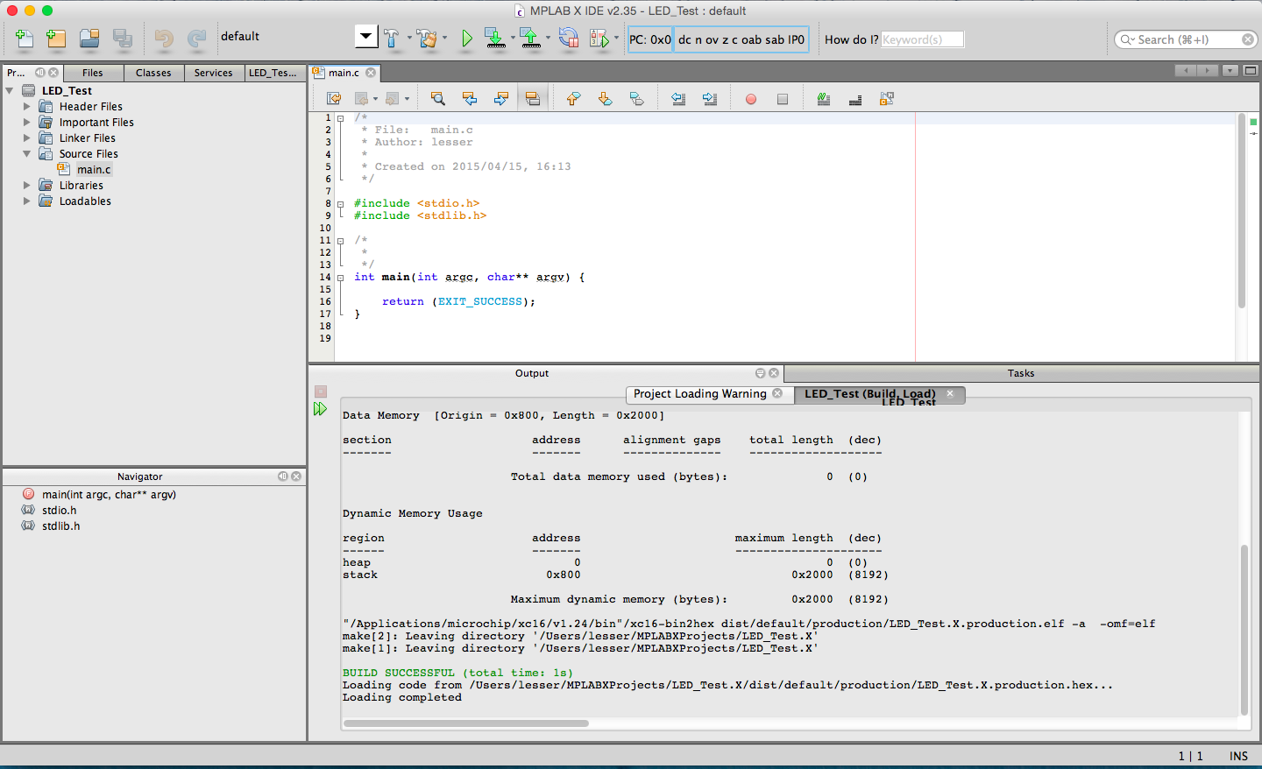The width and height of the screenshot is (1262, 769).
Task: Click the Clean and Build icon
Action: tap(427, 39)
